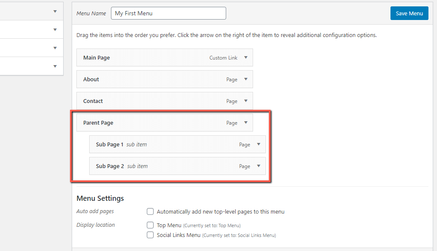
Task: Click the Save Menu button
Action: 409,13
